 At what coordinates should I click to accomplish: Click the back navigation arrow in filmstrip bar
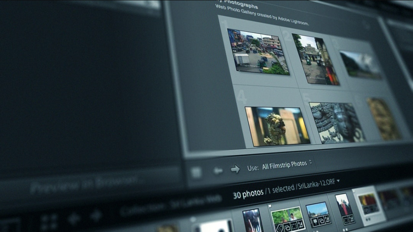click(74, 218)
